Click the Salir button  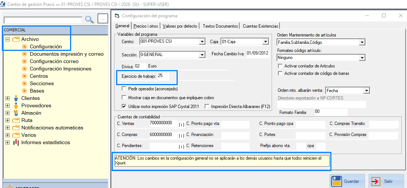click(x=386, y=181)
